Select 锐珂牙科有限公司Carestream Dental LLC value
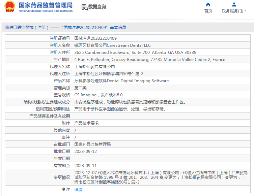Viewport: 254px width, 196px height. click(112, 45)
